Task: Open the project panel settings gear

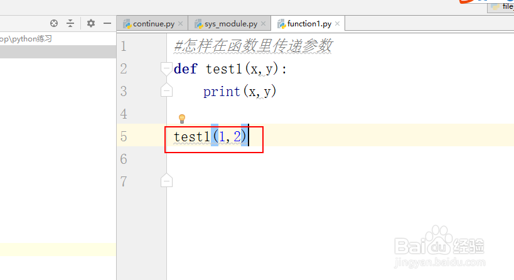Action: tap(91, 23)
